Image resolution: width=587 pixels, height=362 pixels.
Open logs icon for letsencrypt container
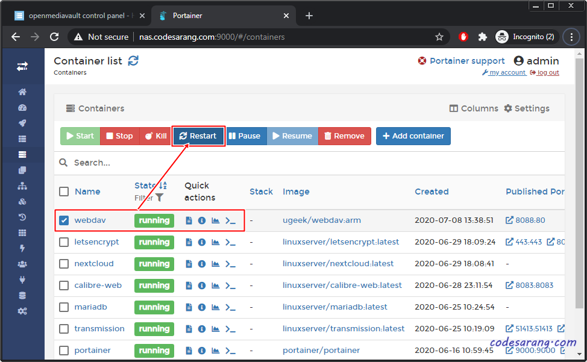tap(189, 242)
